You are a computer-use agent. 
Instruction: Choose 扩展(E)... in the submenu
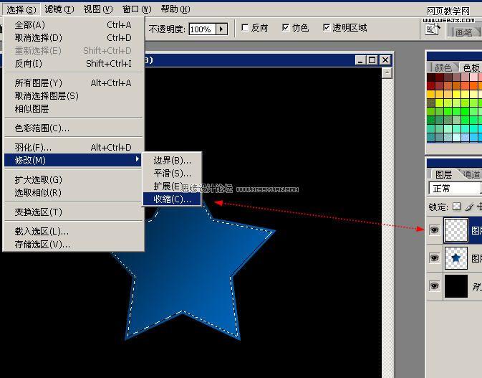[x=172, y=186]
